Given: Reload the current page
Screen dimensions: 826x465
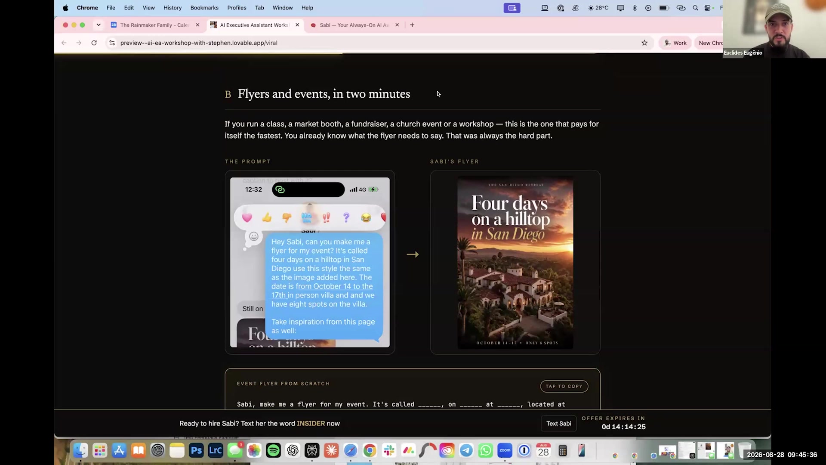Looking at the screenshot, I should click(94, 43).
